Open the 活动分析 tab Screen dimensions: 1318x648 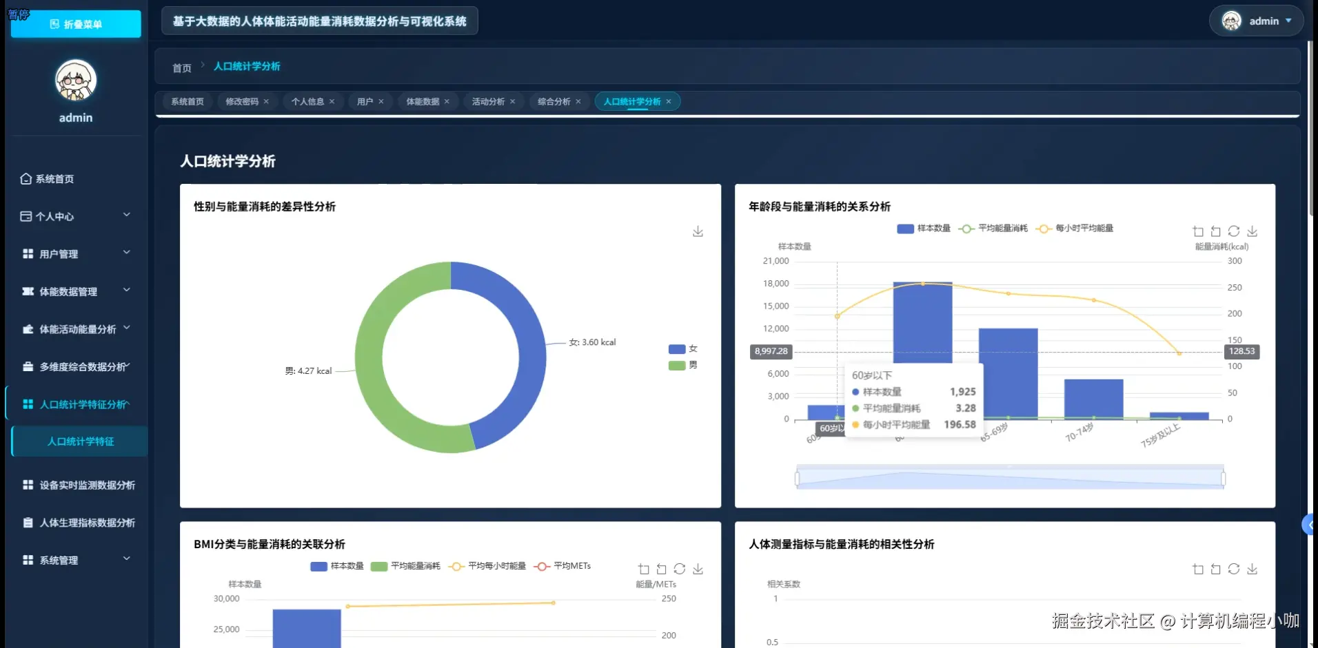tap(488, 101)
